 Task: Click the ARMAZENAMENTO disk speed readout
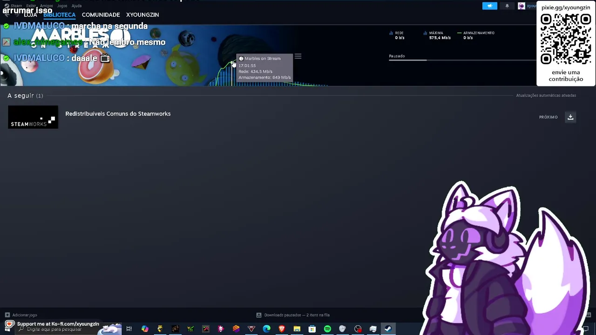(x=476, y=35)
